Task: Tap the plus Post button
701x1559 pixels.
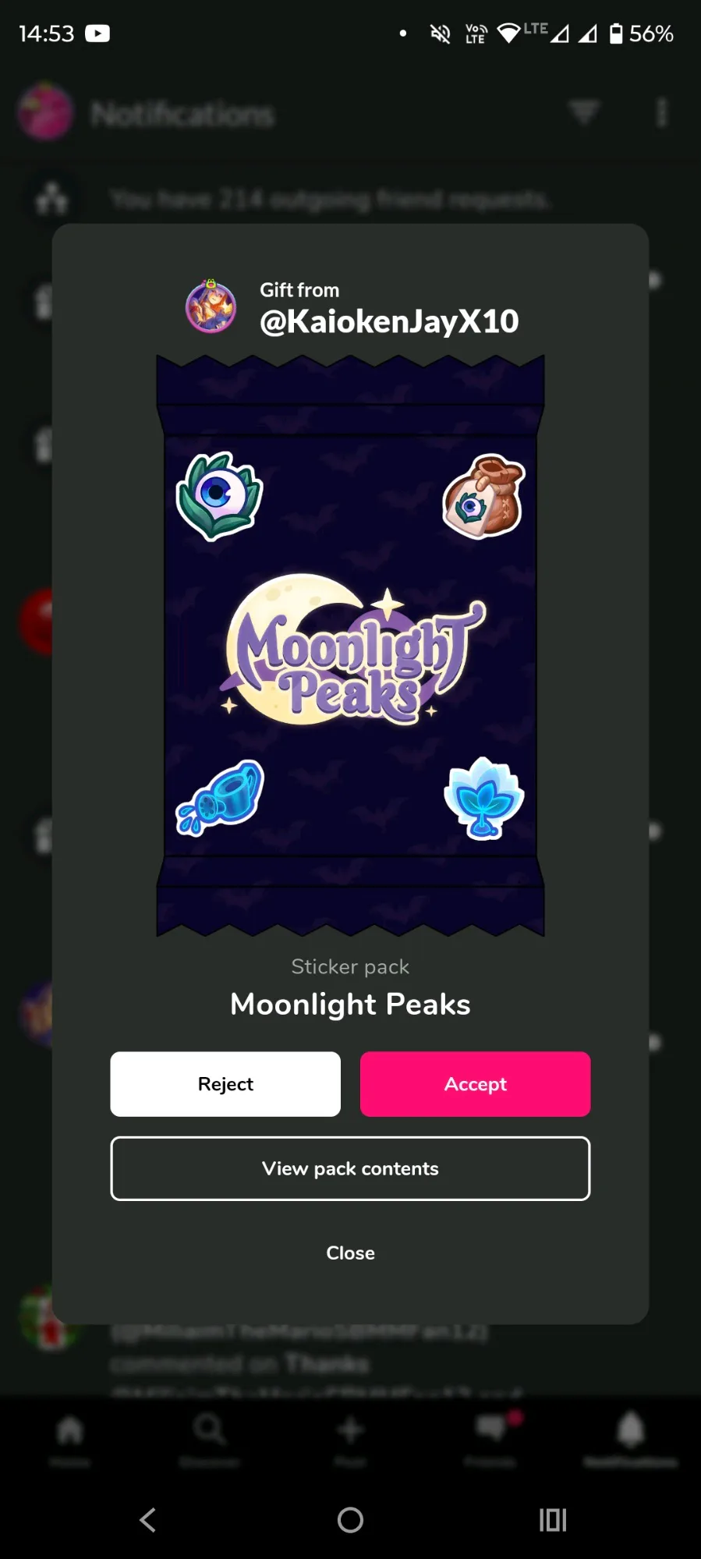Action: pyautogui.click(x=350, y=1440)
